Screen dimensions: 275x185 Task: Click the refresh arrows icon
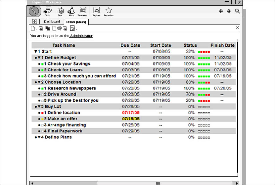point(60,28)
